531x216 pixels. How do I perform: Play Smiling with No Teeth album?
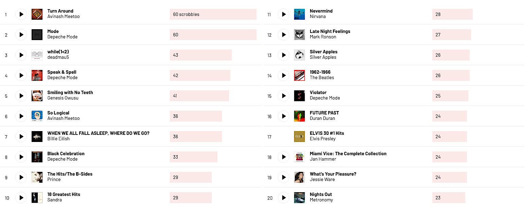(x=21, y=96)
